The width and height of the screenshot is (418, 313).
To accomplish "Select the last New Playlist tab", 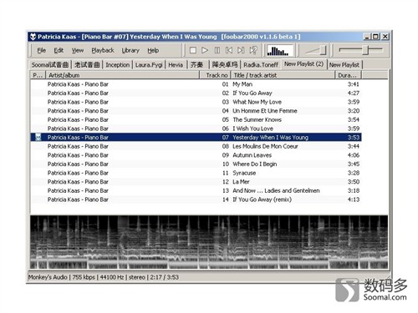I will click(344, 65).
